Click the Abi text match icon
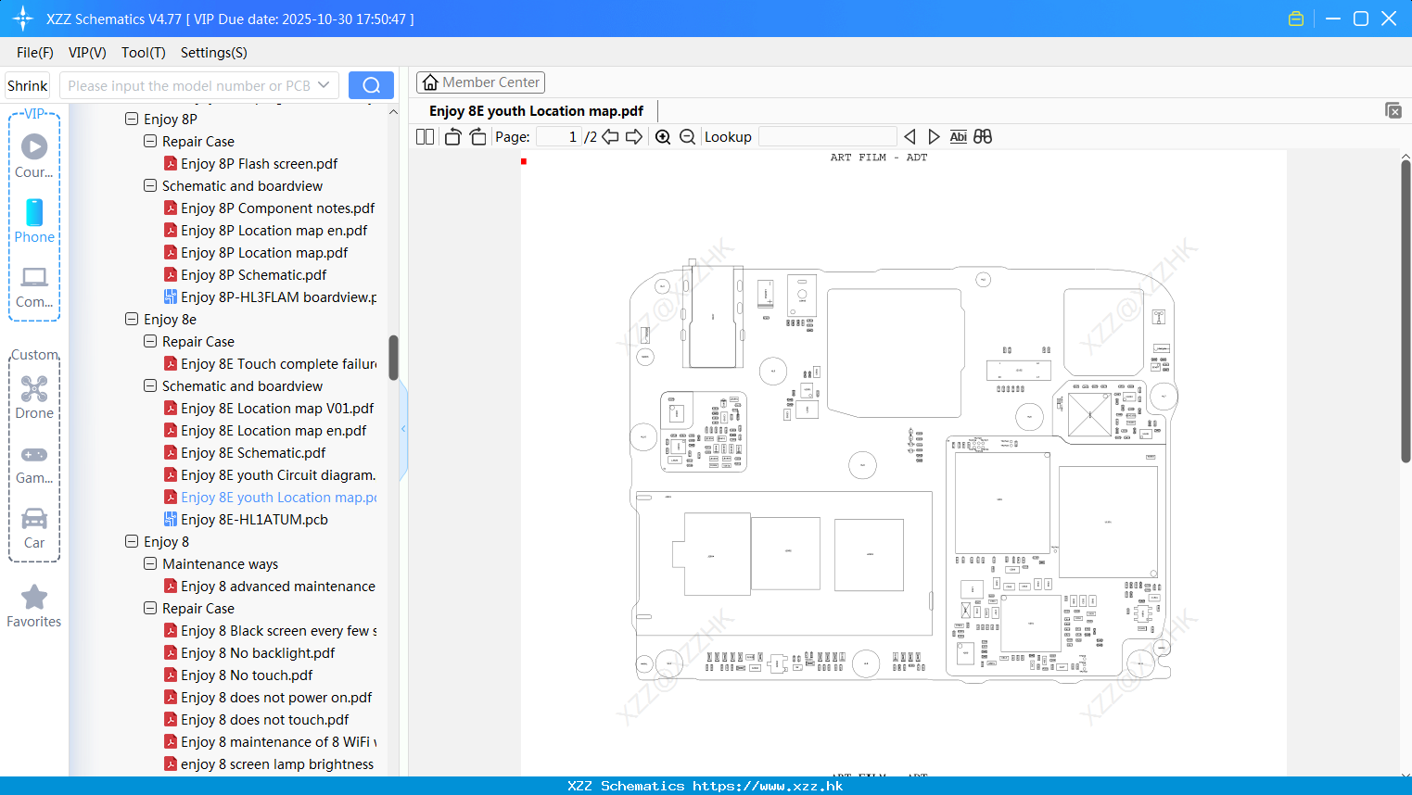 (959, 136)
